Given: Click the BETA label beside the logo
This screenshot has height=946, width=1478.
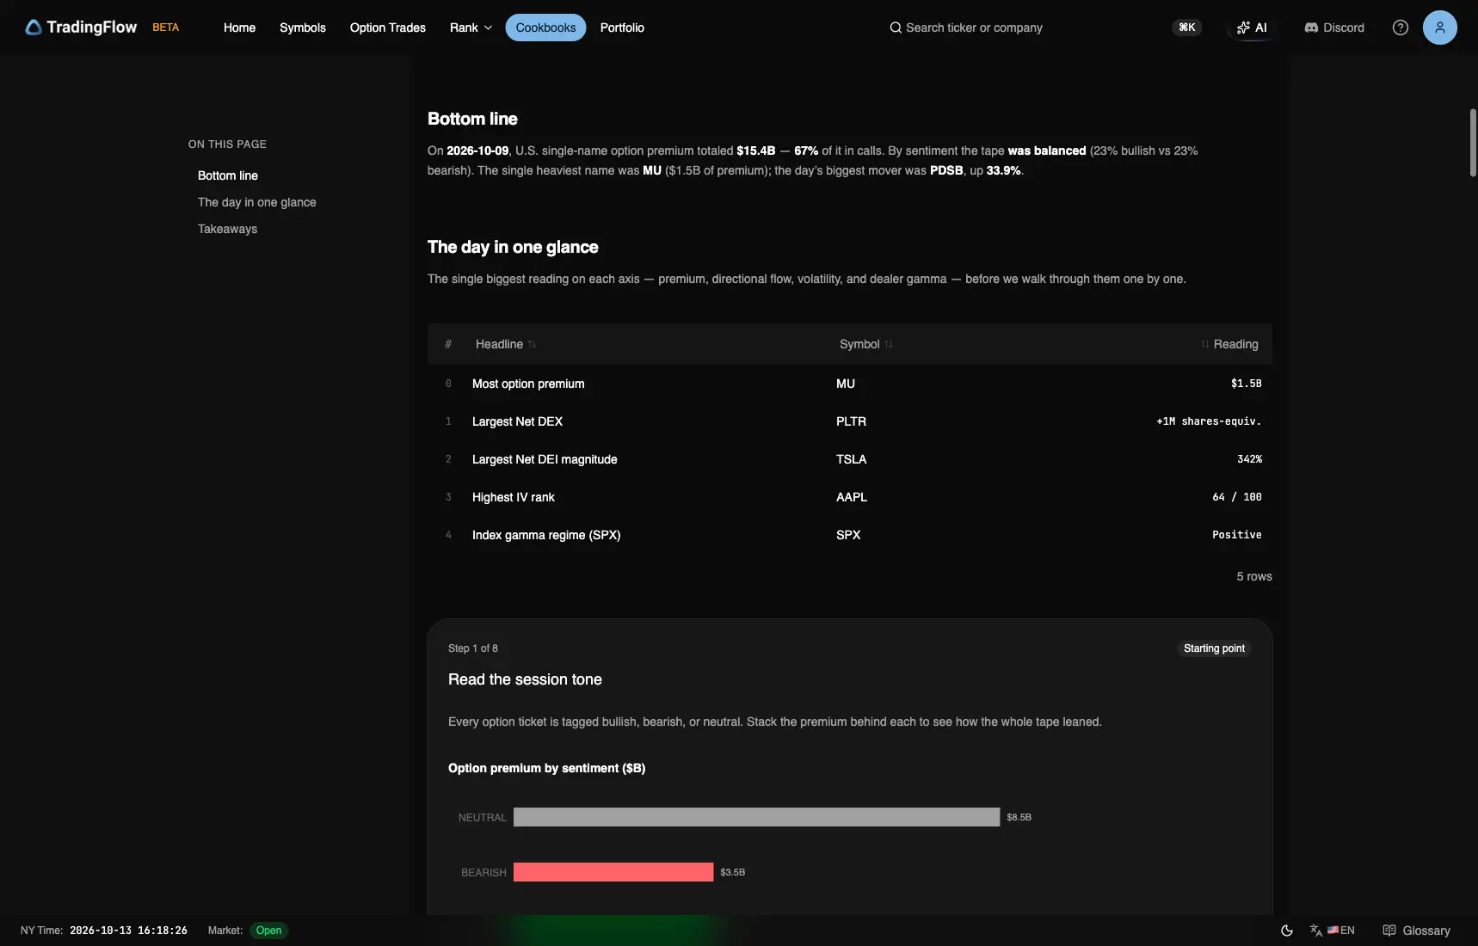Looking at the screenshot, I should 166,28.
